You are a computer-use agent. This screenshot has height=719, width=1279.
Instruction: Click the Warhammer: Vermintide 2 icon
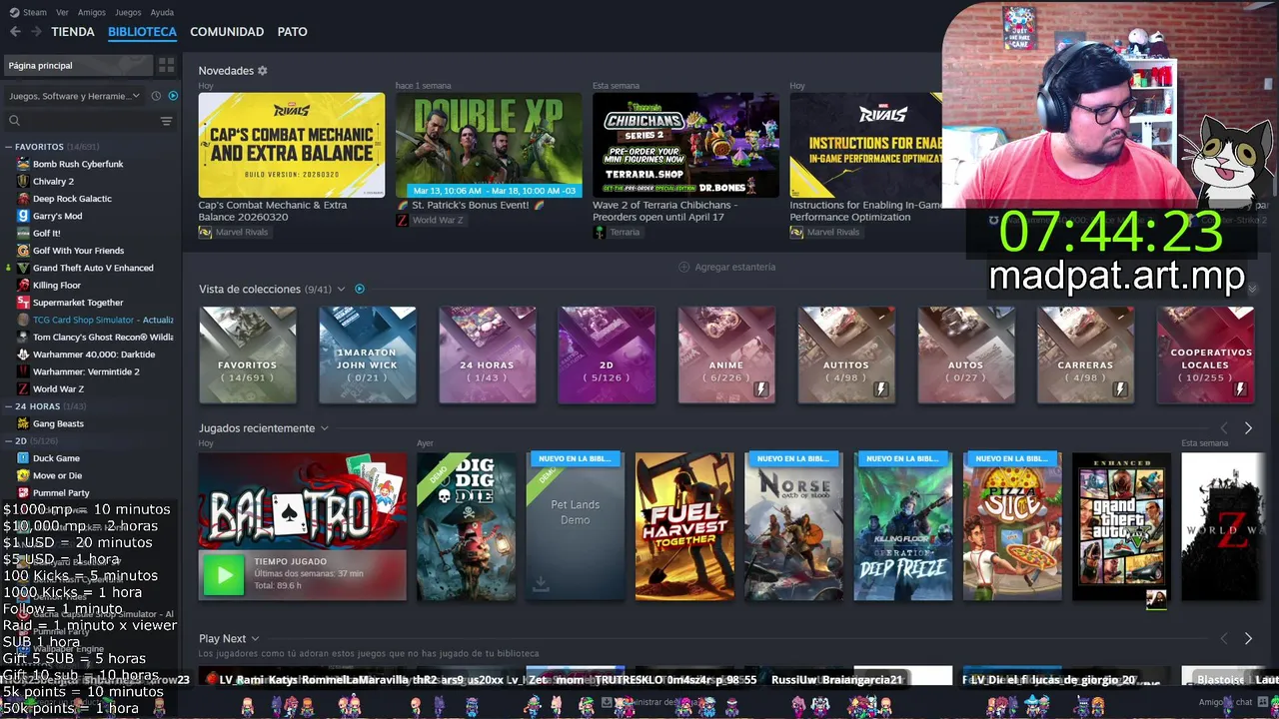coord(23,371)
